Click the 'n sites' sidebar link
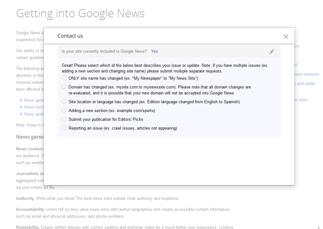 [301, 100]
